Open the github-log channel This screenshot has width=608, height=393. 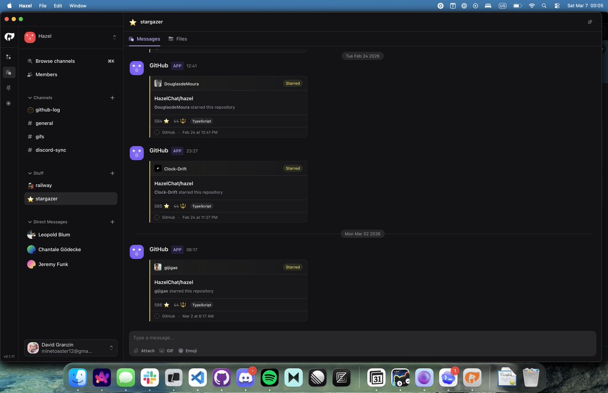(x=71, y=110)
